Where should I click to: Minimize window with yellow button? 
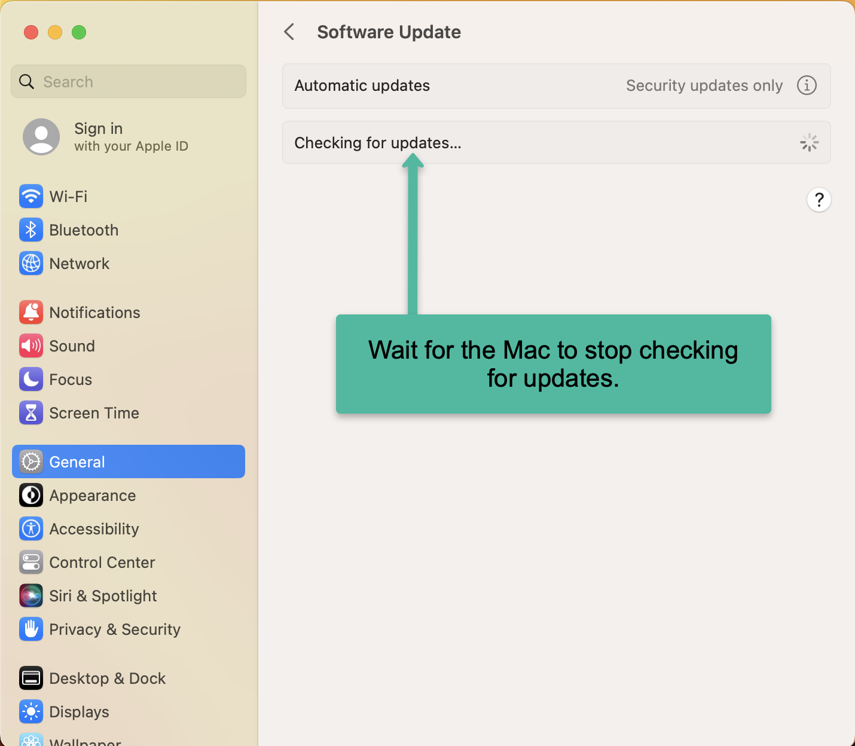pyautogui.click(x=55, y=32)
